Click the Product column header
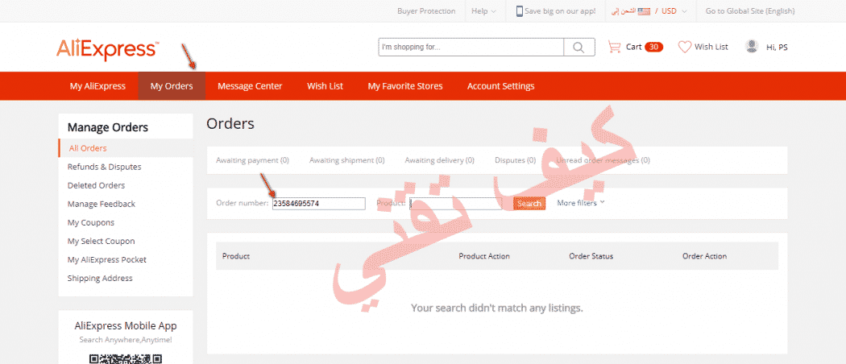Image resolution: width=846 pixels, height=364 pixels. 236,256
